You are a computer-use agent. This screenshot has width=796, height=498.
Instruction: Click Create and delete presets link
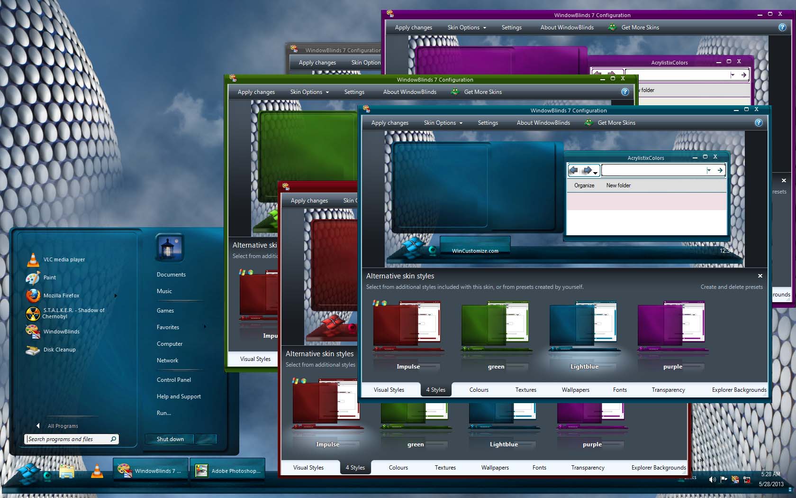(732, 287)
